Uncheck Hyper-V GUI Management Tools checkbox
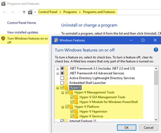Image resolution: width=161 pixels, height=133 pixels. (x=72, y=97)
